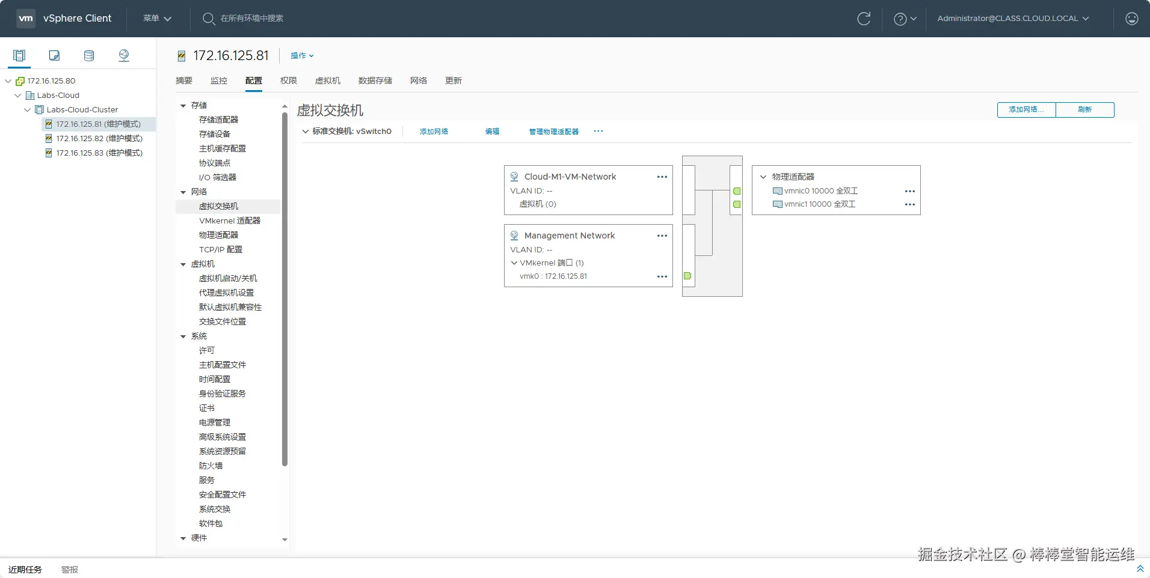Click the search magnifier icon
1150x578 pixels.
208,19
